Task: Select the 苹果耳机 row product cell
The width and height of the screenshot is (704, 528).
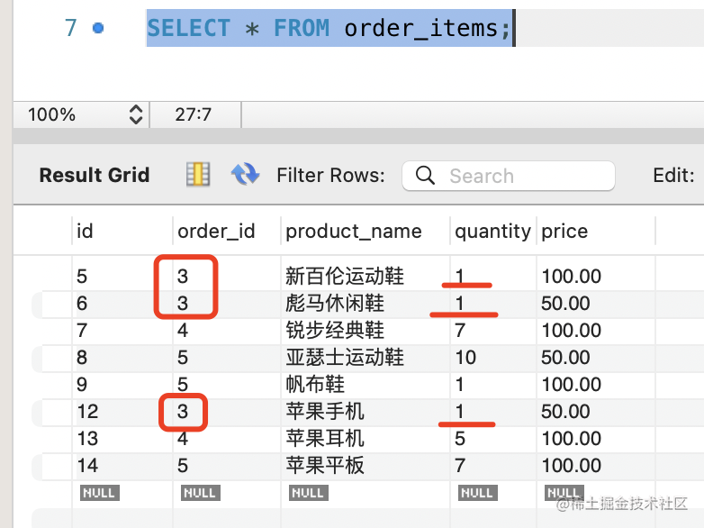Action: pos(325,439)
